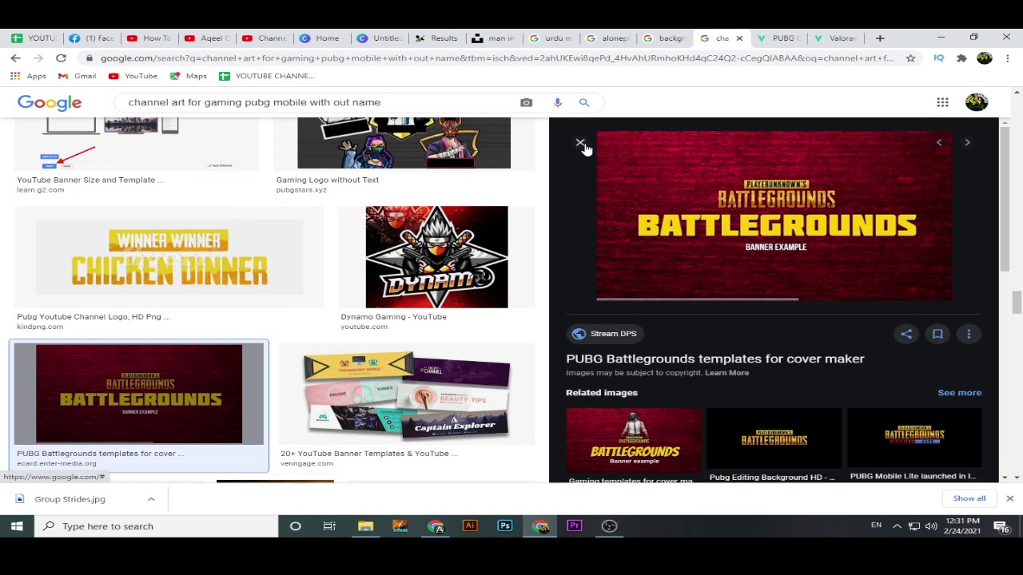Open OBS Studio from taskbar
This screenshot has height=575, width=1023.
tap(609, 526)
